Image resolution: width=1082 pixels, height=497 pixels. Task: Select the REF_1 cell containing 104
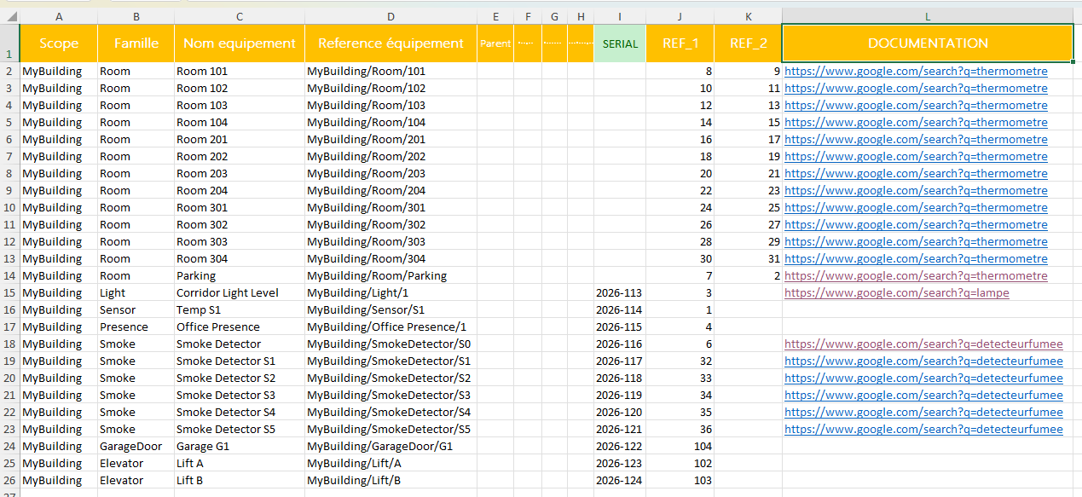pos(680,447)
